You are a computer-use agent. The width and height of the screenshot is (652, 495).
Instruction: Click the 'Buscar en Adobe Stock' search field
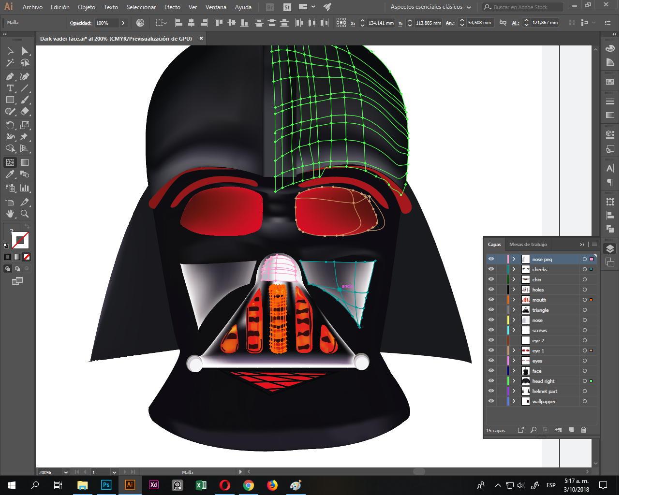(523, 7)
